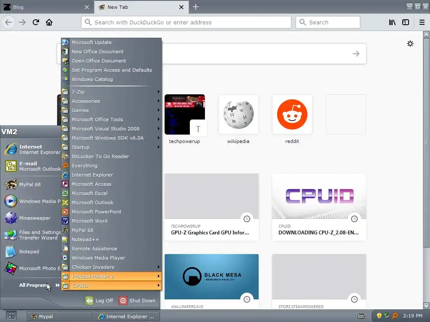Open Windows Catalog entry

click(x=111, y=79)
